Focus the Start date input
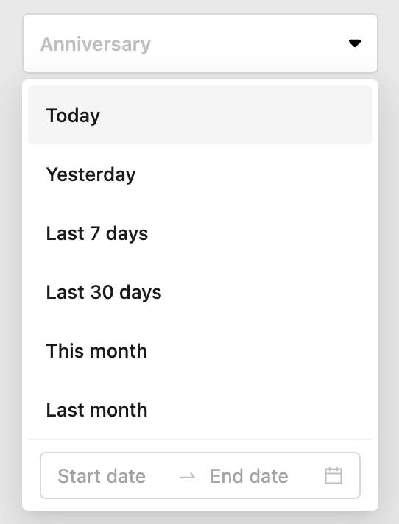Viewport: 399px width, 524px height. (x=102, y=476)
